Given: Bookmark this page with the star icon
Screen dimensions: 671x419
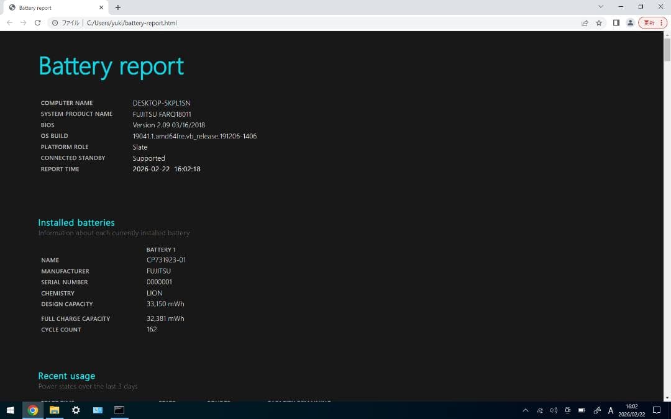Looking at the screenshot, I should (599, 23).
